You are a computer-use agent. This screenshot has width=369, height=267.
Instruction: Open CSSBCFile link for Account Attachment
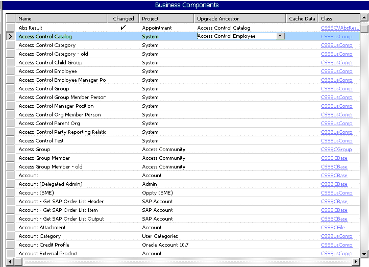point(333,228)
